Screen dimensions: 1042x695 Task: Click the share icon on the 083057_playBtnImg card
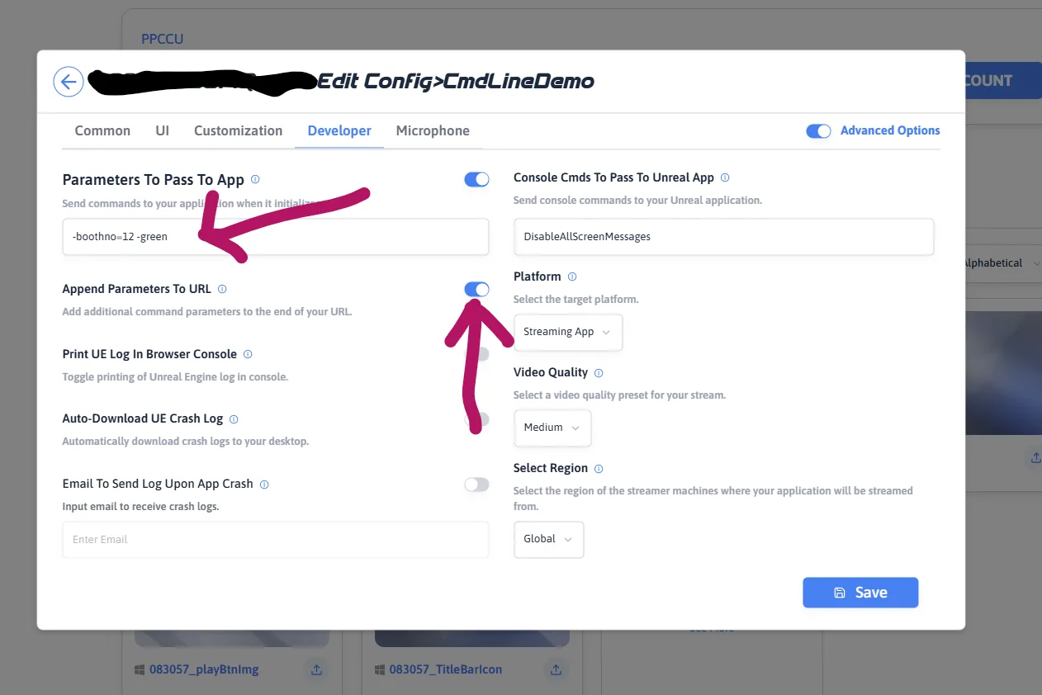[x=316, y=669]
